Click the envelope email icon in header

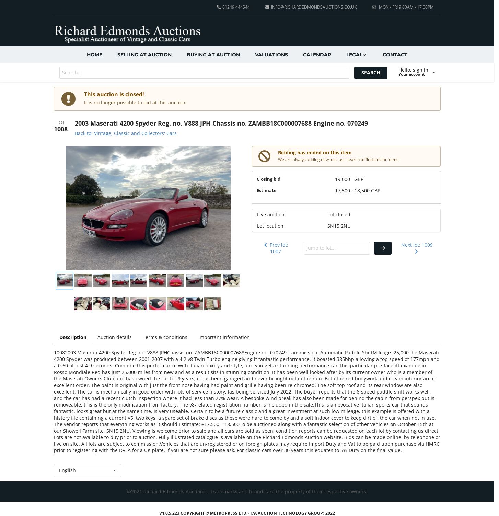[x=267, y=7]
